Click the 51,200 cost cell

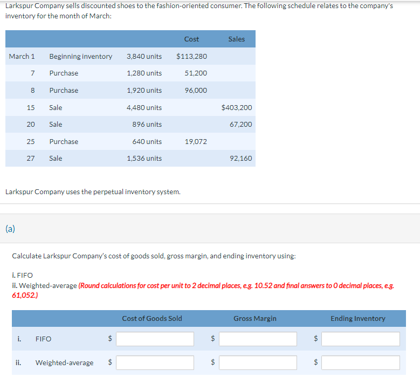[x=196, y=73]
